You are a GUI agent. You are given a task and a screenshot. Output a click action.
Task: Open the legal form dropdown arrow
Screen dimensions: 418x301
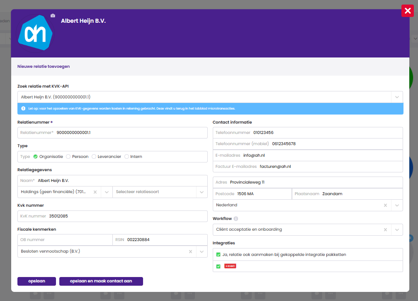point(202,251)
